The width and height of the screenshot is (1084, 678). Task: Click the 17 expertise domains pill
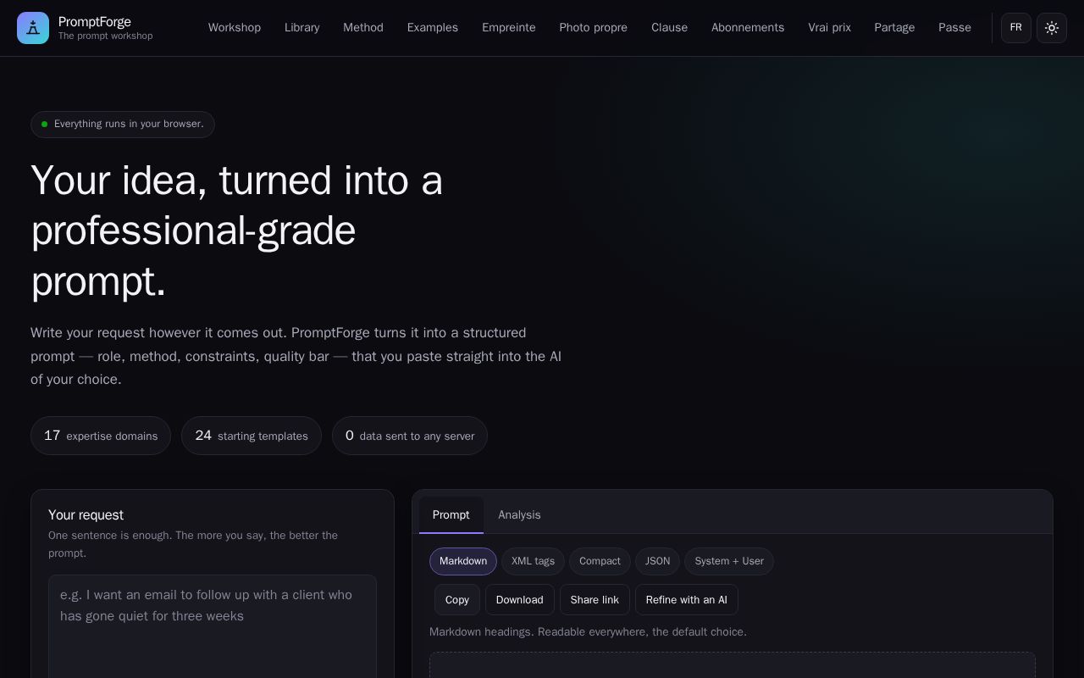[x=101, y=436]
